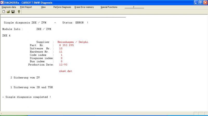Open the Perform Diagnosis menu
Viewport: 208px width, 116px height.
[62, 7]
